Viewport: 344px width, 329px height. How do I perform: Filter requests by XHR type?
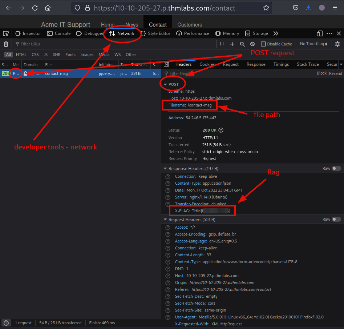coord(56,55)
